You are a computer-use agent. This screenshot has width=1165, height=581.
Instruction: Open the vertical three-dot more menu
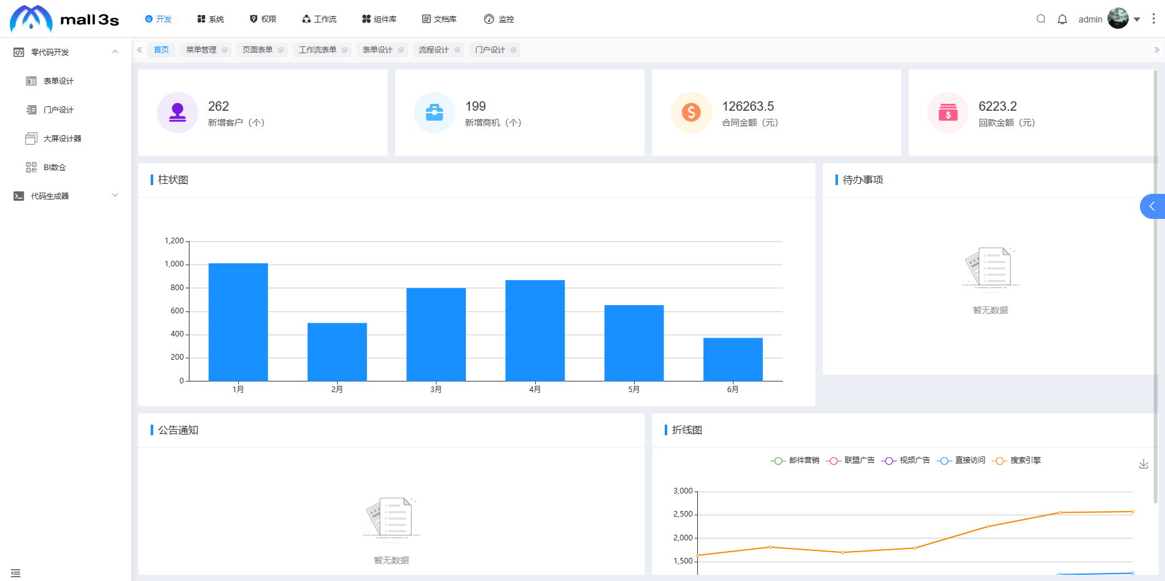1154,19
